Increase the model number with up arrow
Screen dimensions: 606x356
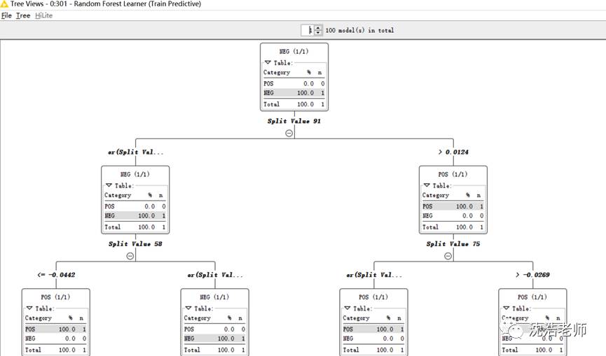318,27
